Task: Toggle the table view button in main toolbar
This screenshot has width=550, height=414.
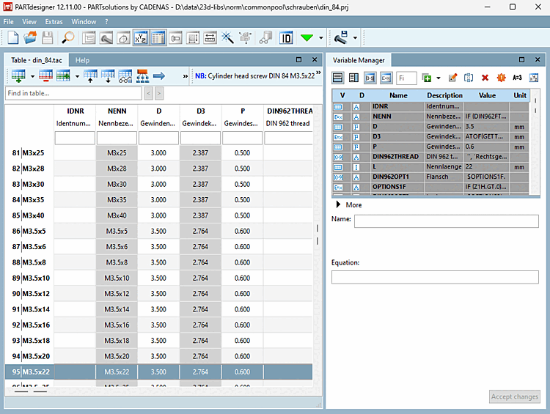Action: coord(158,37)
